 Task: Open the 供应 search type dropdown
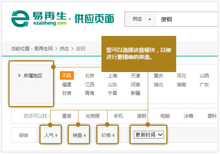pyautogui.click(x=140, y=19)
